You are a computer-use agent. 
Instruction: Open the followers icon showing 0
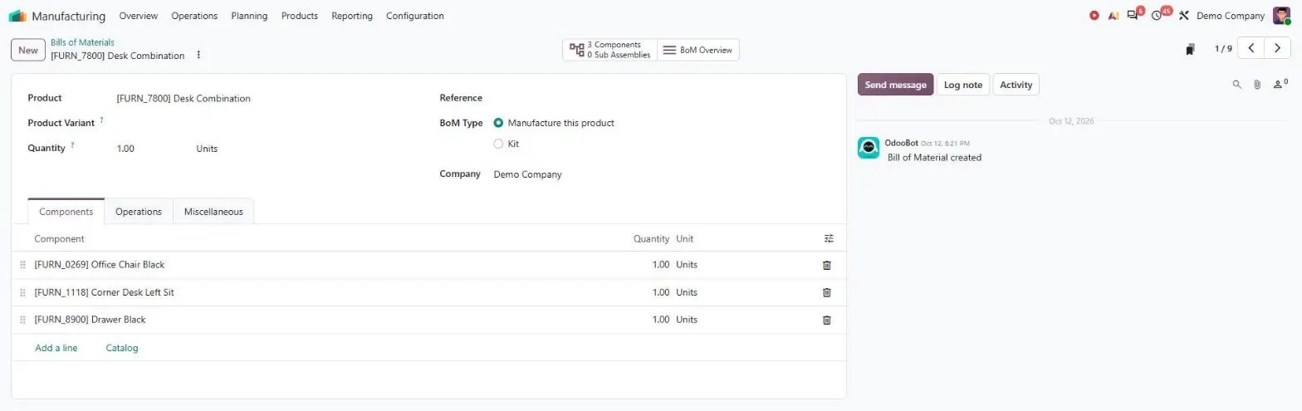tap(1280, 84)
